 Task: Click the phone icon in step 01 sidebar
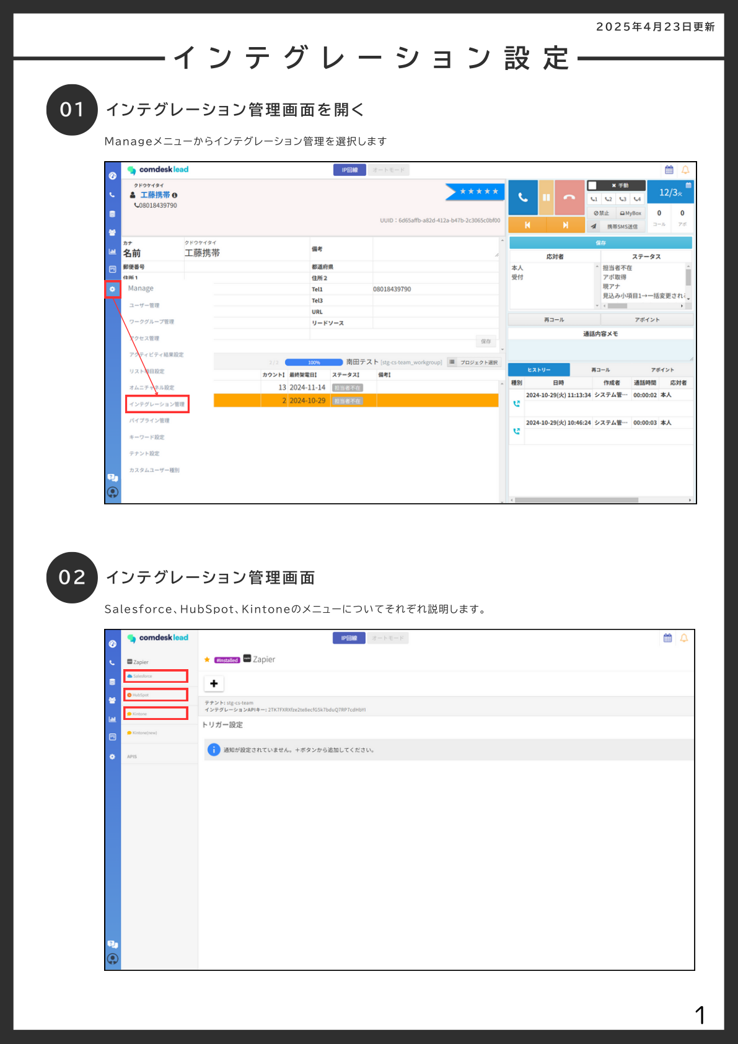(x=112, y=195)
